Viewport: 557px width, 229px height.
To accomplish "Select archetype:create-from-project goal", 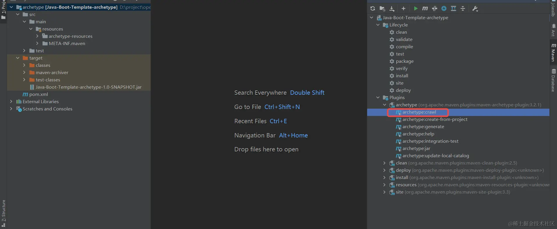I will pos(435,119).
